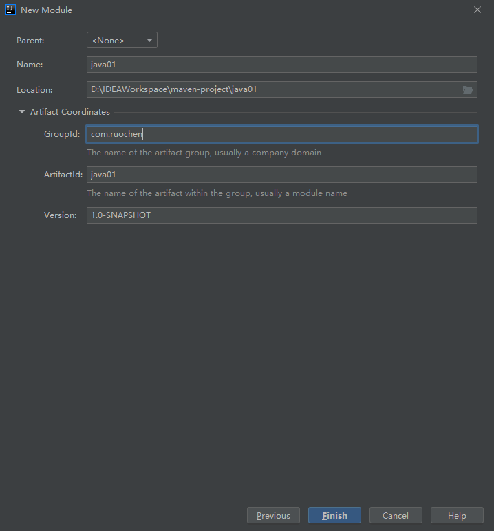Browse for location using the folder icon
The image size is (494, 531).
(x=468, y=89)
